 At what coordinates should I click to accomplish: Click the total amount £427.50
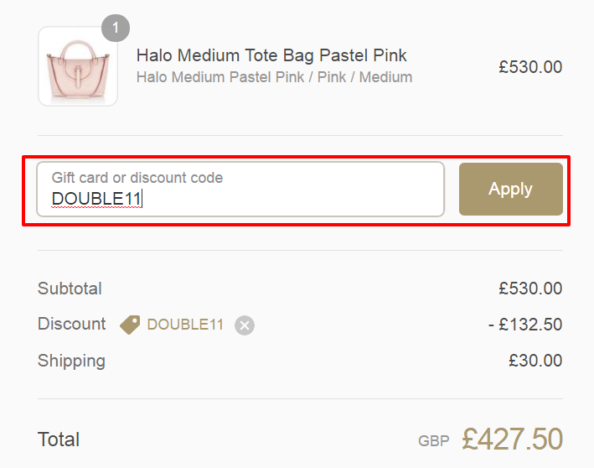[x=512, y=439]
